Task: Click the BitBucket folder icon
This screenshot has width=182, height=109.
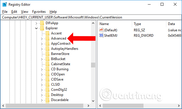Action: coord(47,59)
